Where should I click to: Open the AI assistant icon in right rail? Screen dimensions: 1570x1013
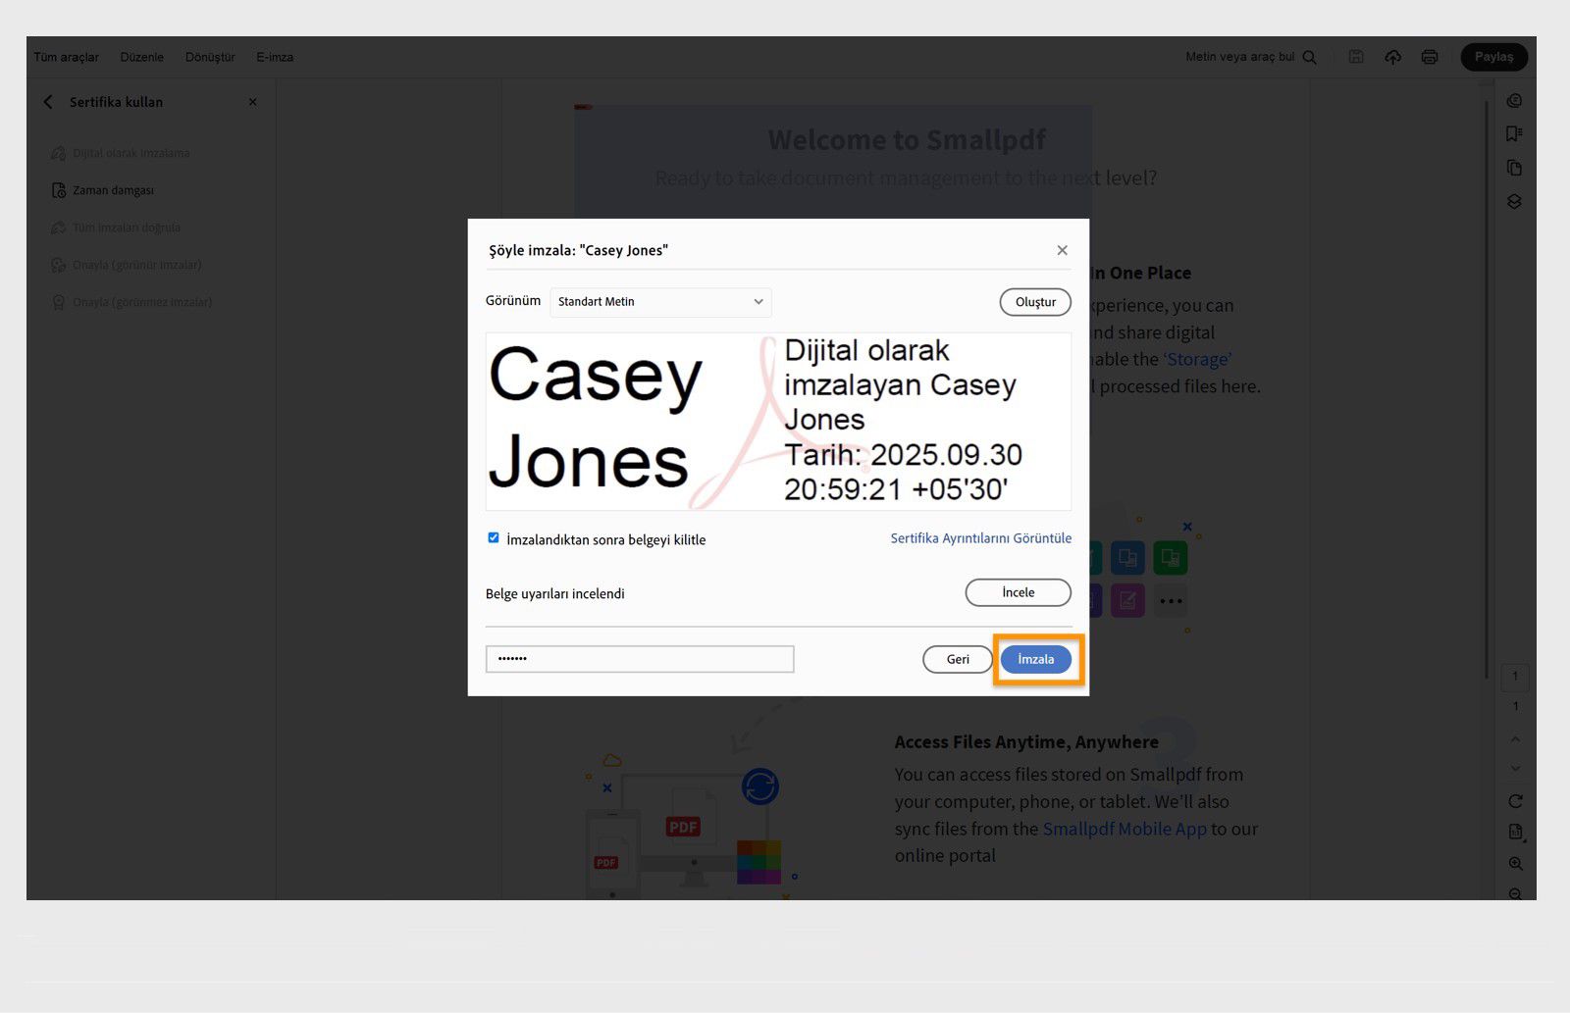click(x=1515, y=101)
